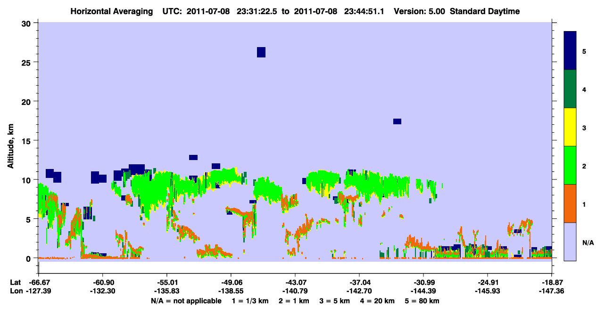613x314 pixels.
Task: Click the 15 km altitude tick label
Action: [x=27, y=141]
